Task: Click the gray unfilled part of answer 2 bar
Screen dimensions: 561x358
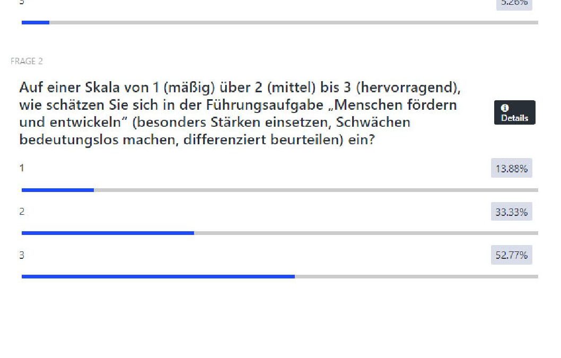Action: pos(366,233)
